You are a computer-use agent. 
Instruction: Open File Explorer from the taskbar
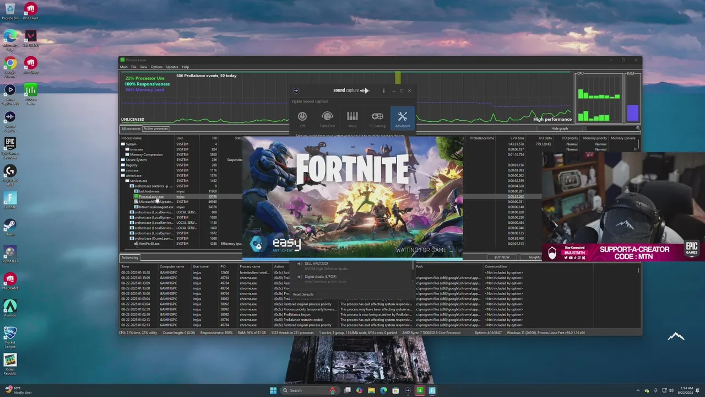click(x=371, y=390)
